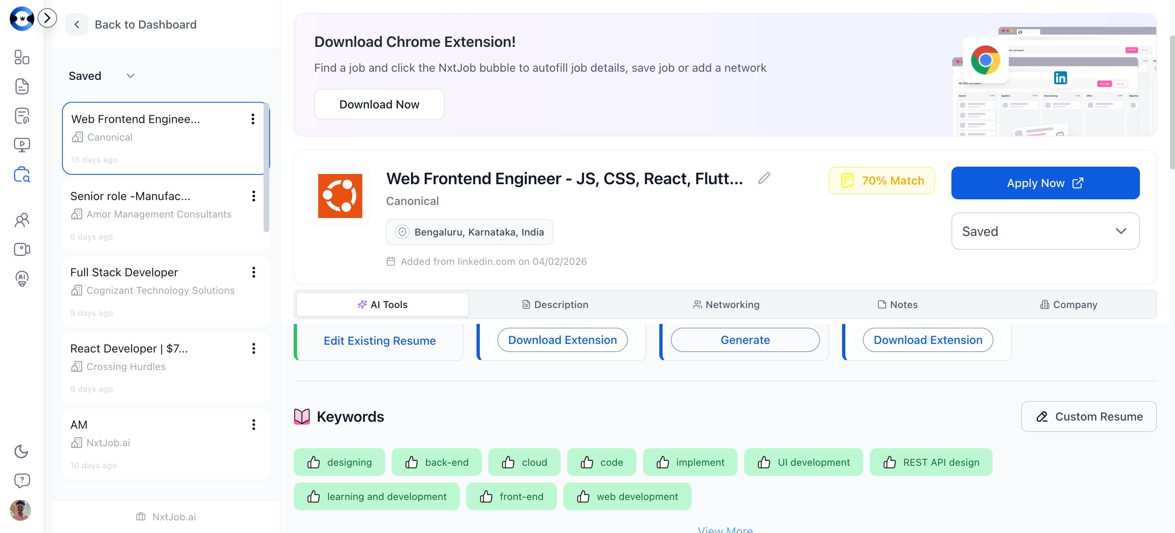Click Back to Dashboard text
This screenshot has width=1175, height=533.
146,24
